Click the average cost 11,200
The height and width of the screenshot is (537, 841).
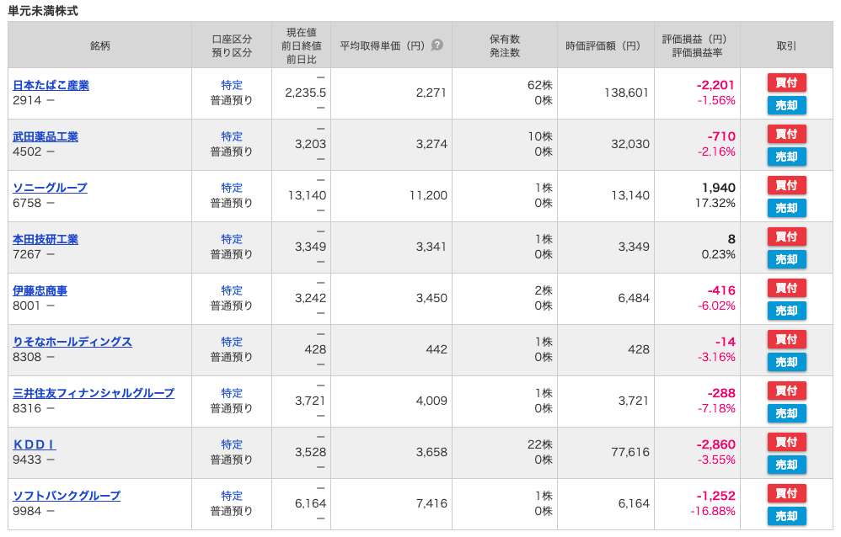pyautogui.click(x=428, y=195)
